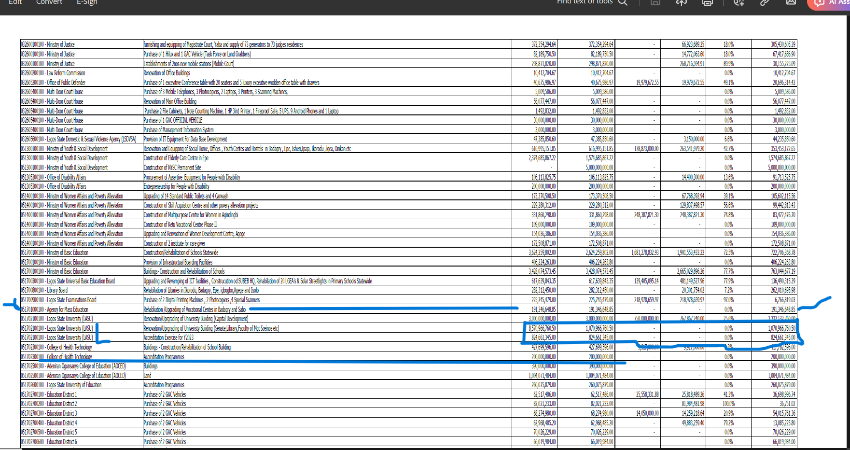Click amount '1,681,278,832.93' cell
850x450 pixels.
pyautogui.click(x=645, y=253)
